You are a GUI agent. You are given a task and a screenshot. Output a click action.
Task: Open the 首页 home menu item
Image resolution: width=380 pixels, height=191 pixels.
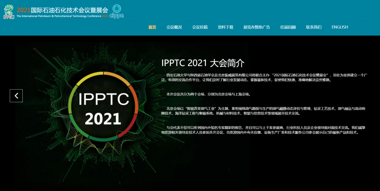pos(152,27)
